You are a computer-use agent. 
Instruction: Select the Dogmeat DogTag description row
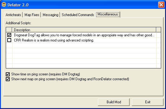(84, 35)
